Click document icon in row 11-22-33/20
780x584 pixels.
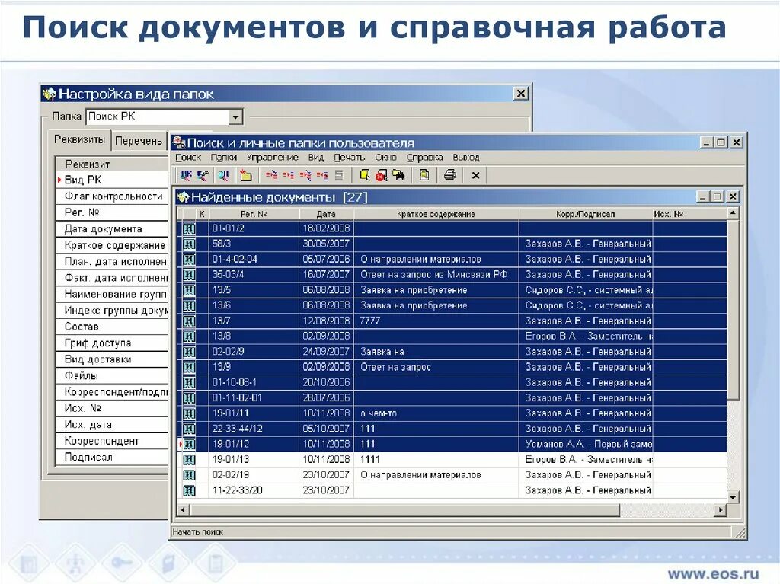[189, 490]
